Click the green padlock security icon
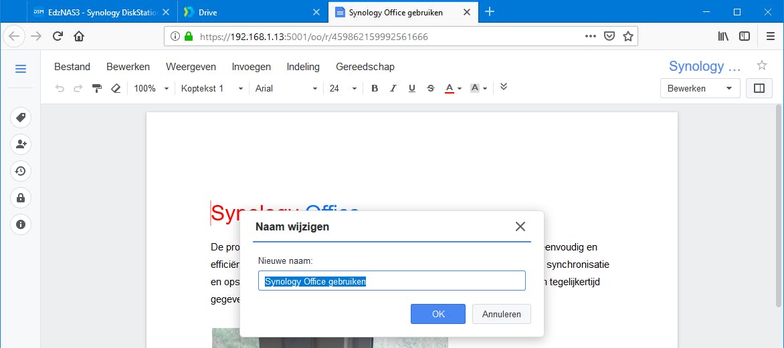The image size is (784, 348). pos(189,37)
